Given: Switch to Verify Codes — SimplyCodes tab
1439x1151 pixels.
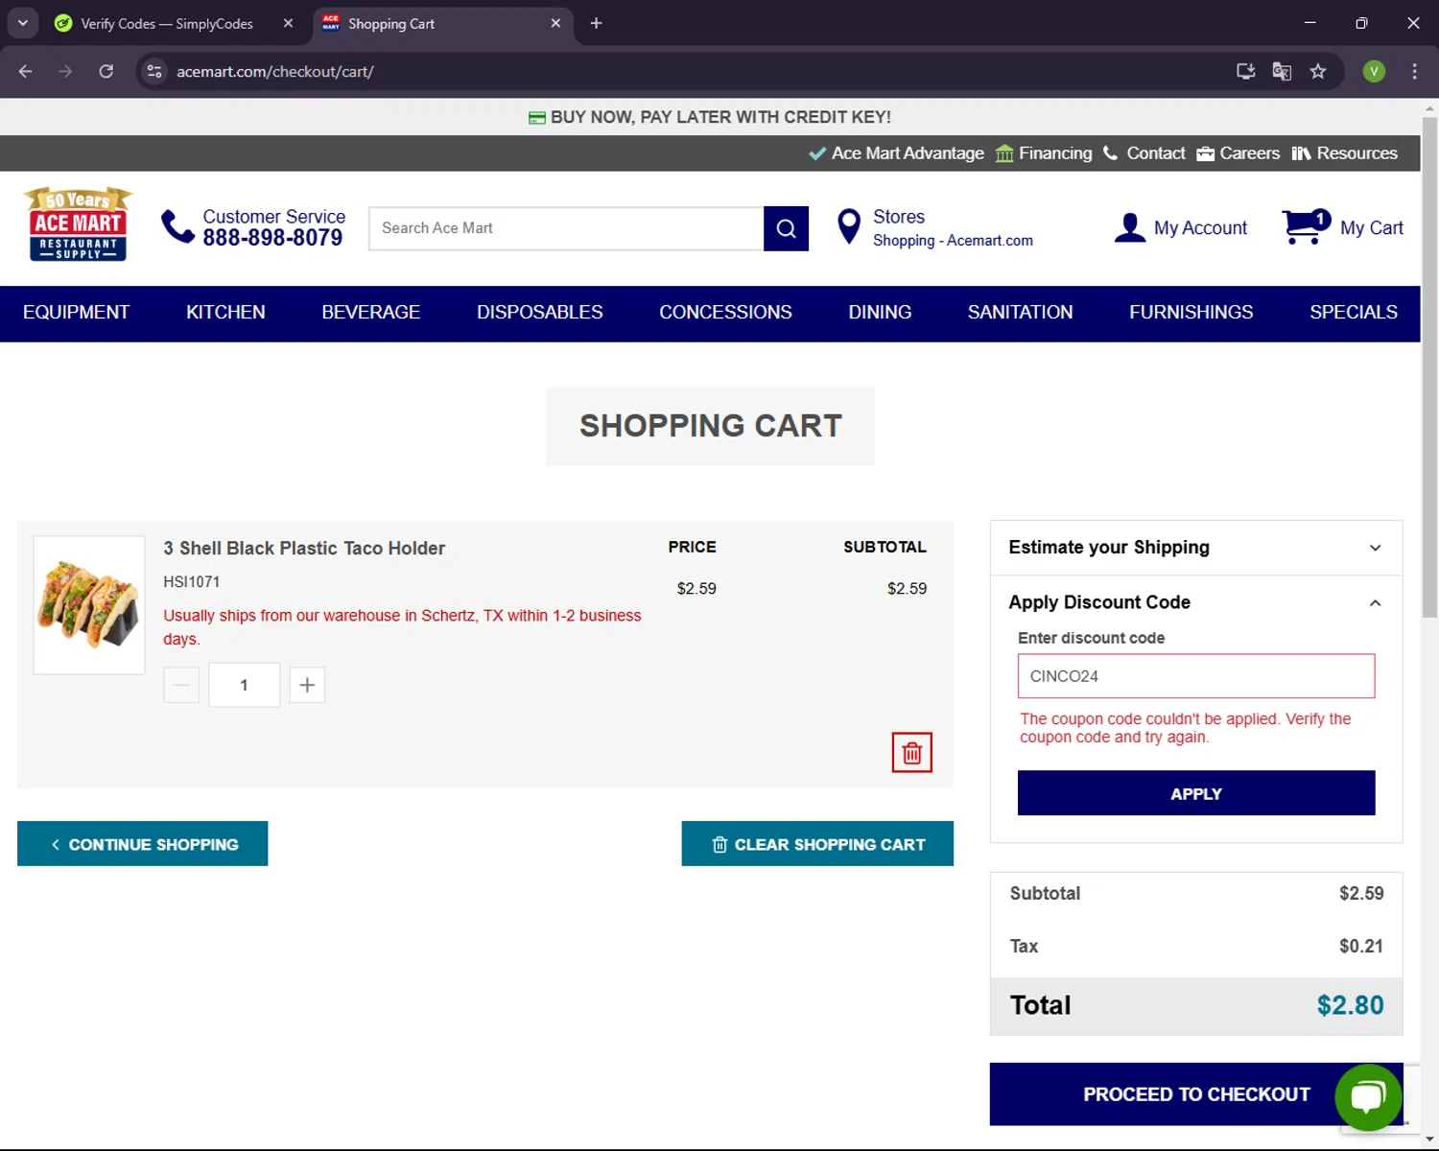Looking at the screenshot, I should tap(168, 23).
